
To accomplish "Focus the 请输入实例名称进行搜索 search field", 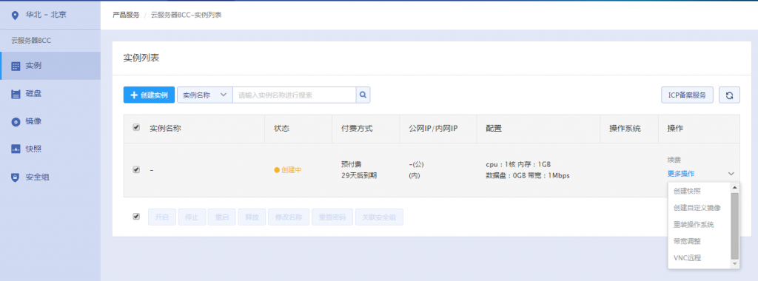I will [x=295, y=95].
